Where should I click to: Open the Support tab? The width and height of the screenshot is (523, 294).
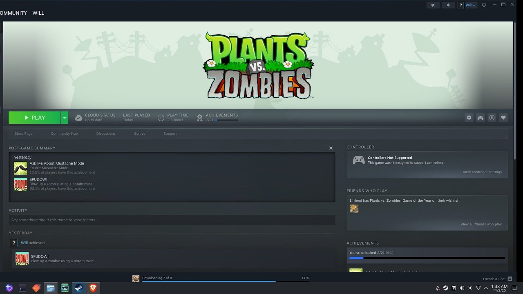pos(170,134)
